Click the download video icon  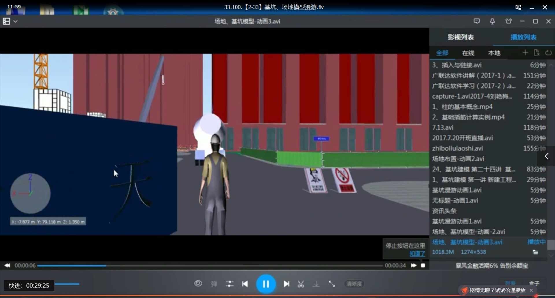pos(316,284)
